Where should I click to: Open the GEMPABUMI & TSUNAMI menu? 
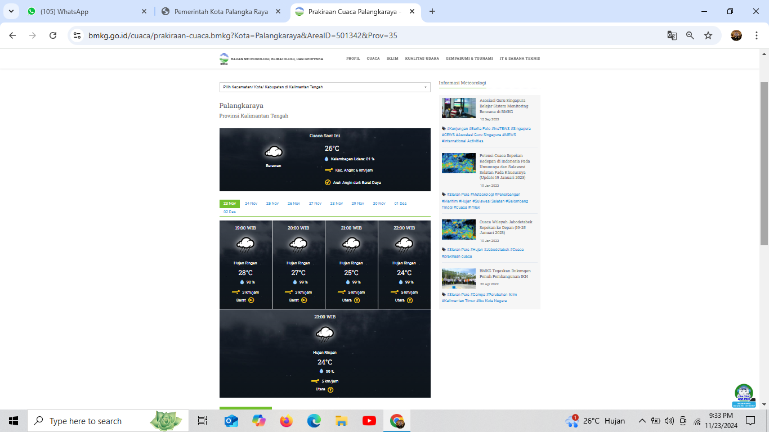pyautogui.click(x=470, y=58)
